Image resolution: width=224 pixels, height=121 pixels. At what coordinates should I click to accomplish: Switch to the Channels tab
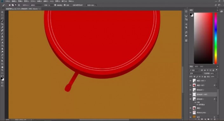[x=196, y=66]
